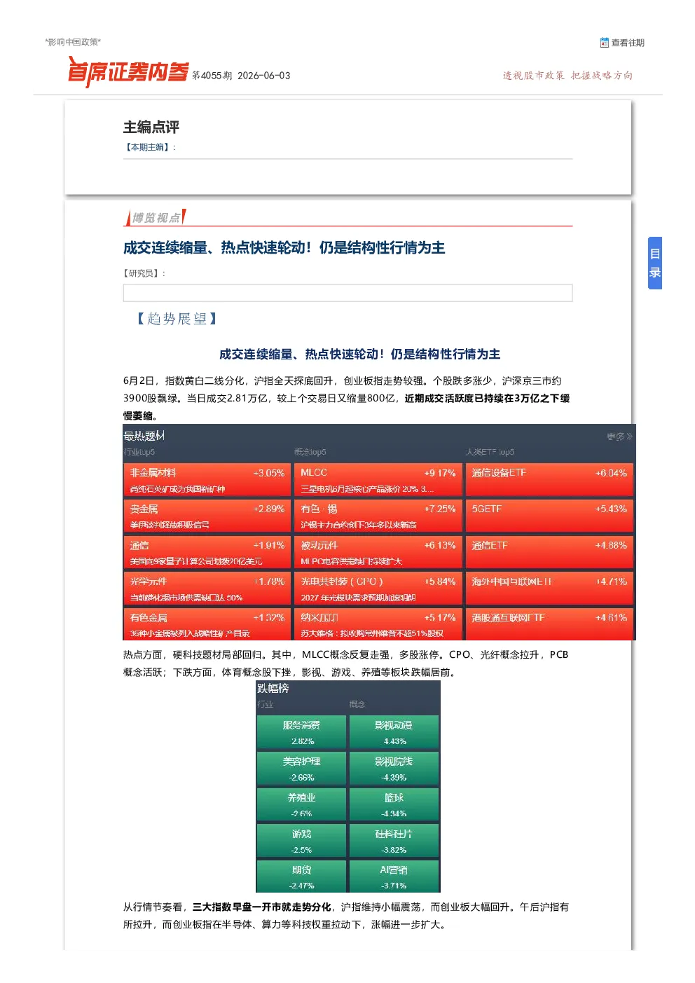Select the 贵金属 +2.89% tile
The image size is (695, 983).
[x=207, y=516]
